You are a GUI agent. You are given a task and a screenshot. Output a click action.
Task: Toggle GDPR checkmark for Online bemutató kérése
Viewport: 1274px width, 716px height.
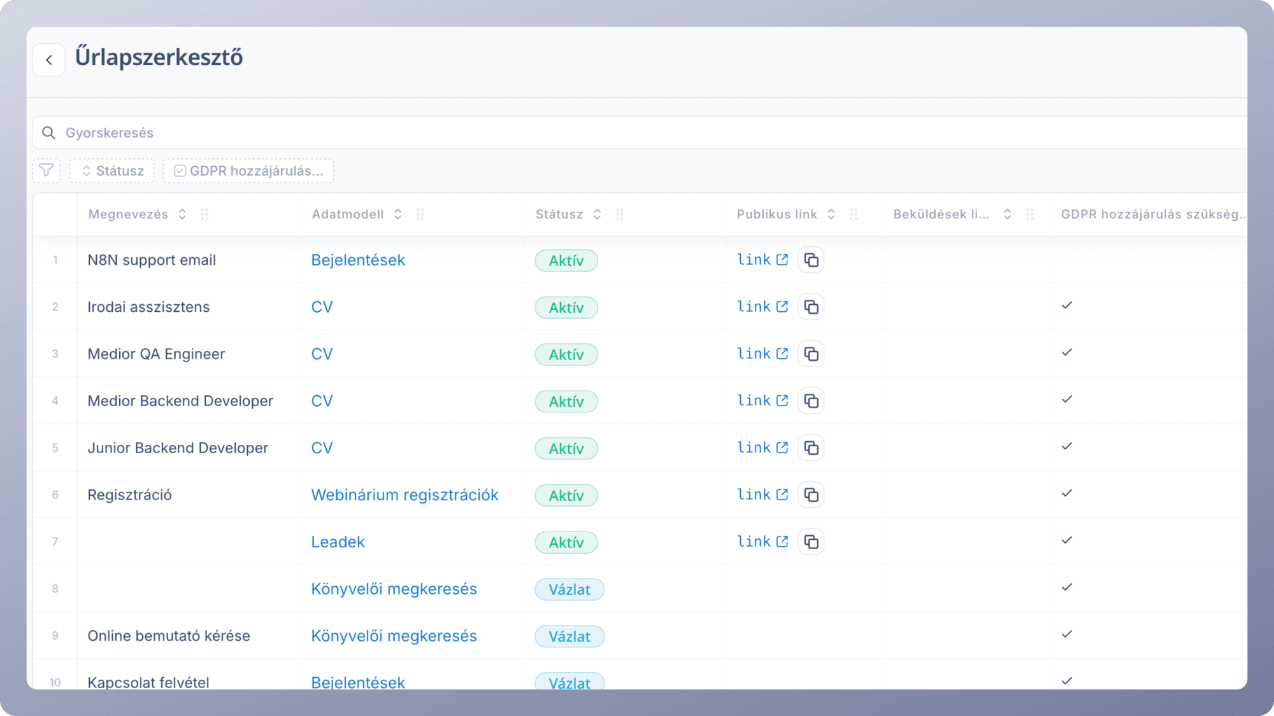click(x=1067, y=635)
